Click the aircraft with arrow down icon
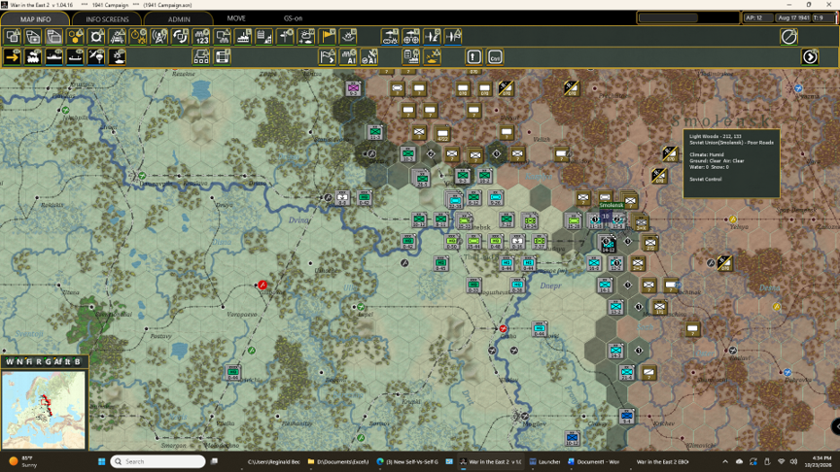This screenshot has height=472, width=840. [x=432, y=36]
